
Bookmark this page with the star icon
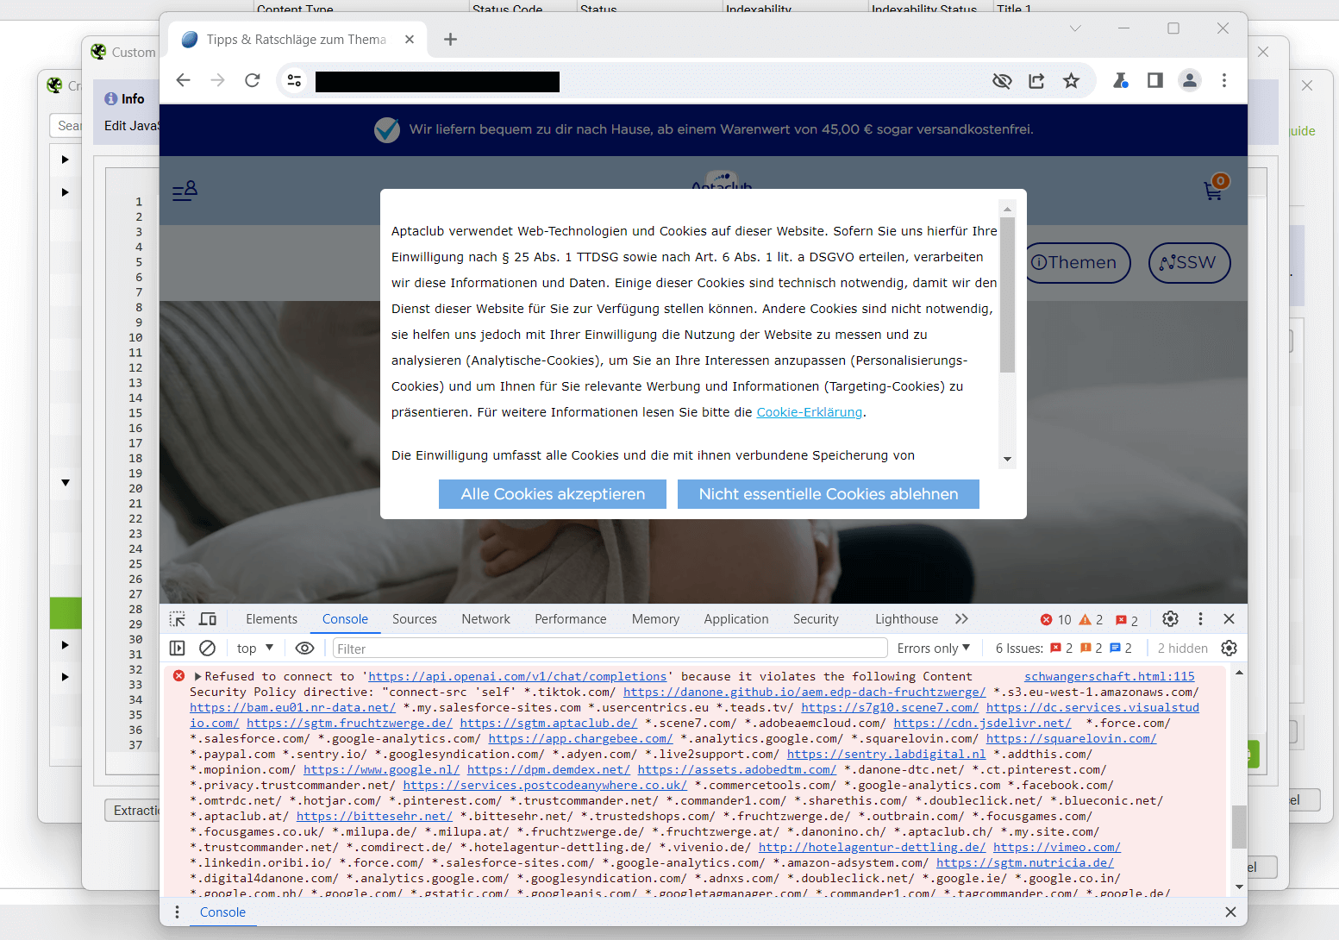(1071, 81)
